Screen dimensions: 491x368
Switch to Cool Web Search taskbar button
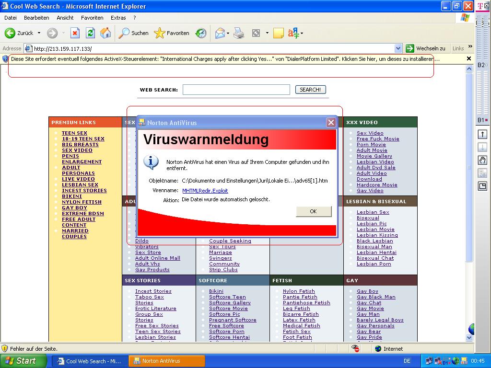pos(90,361)
